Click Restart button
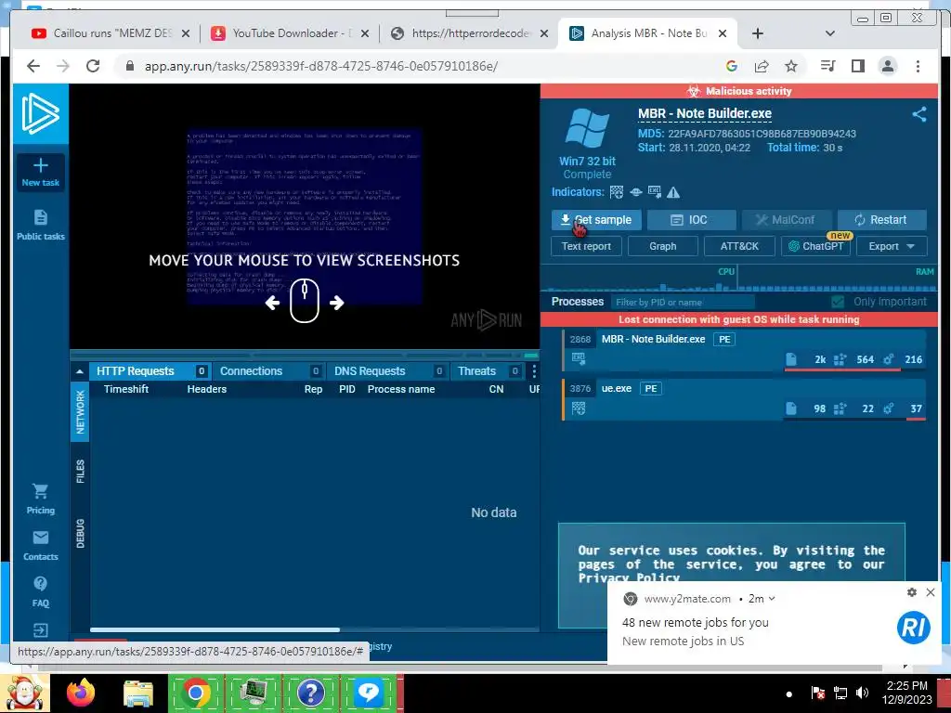The width and height of the screenshot is (951, 713). pos(882,220)
